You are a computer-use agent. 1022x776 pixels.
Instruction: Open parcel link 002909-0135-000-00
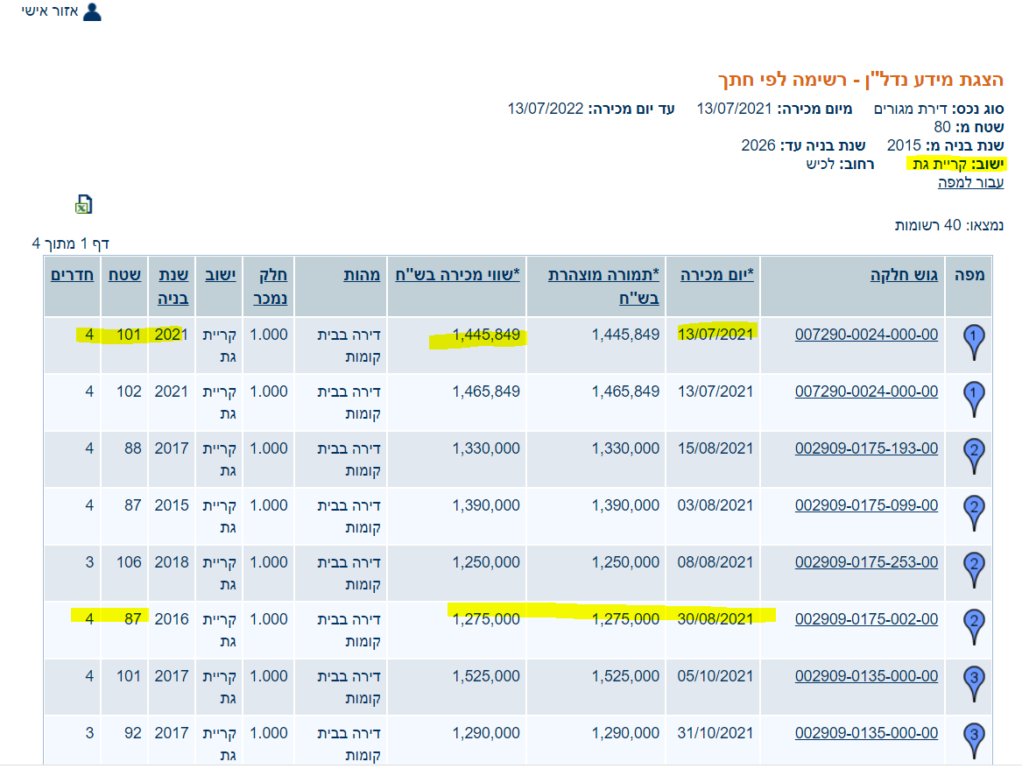pyautogui.click(x=866, y=676)
